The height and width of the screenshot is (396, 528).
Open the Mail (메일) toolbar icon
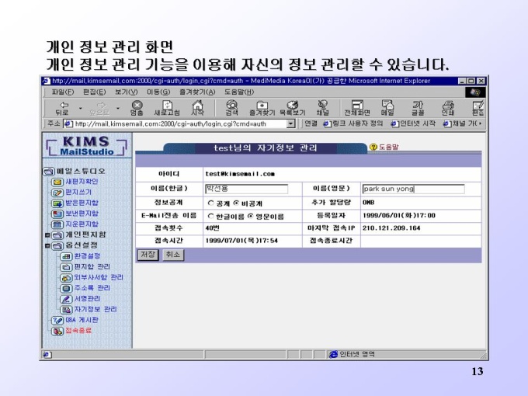click(387, 108)
